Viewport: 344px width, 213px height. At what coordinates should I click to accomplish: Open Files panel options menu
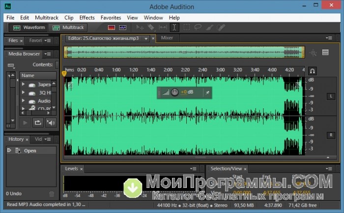click(x=48, y=41)
